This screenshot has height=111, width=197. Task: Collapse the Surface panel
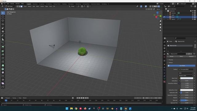[170, 63]
